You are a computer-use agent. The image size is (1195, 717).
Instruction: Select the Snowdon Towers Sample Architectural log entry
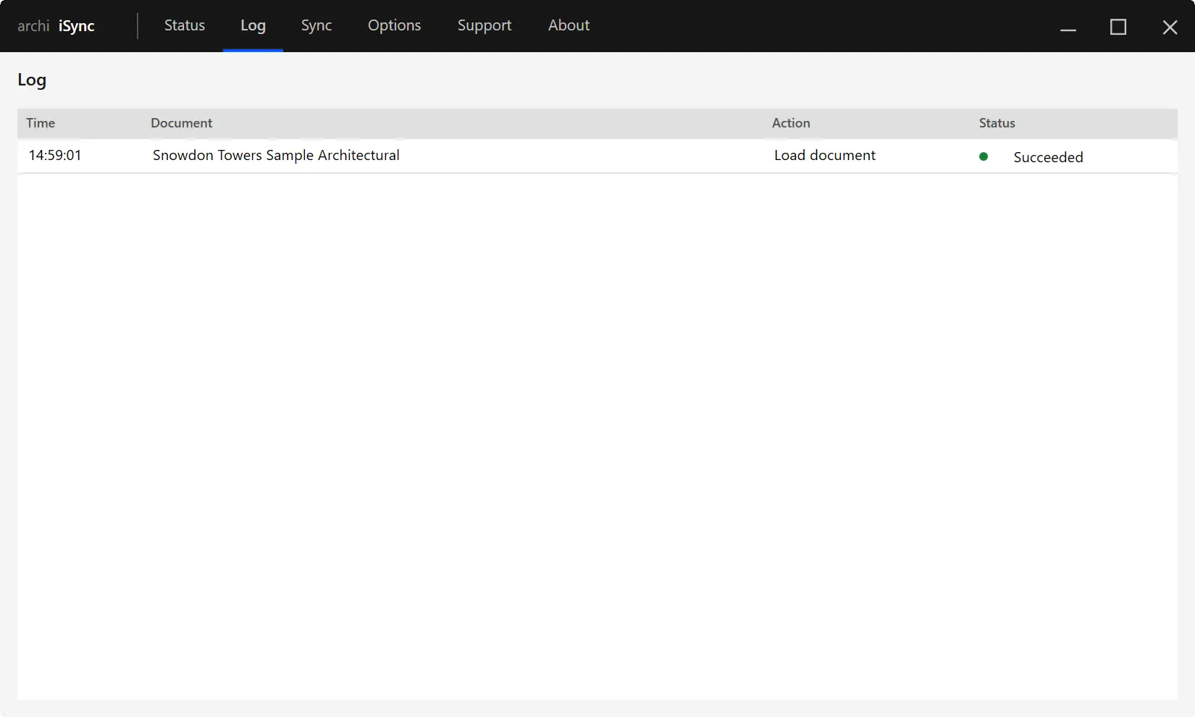point(276,155)
